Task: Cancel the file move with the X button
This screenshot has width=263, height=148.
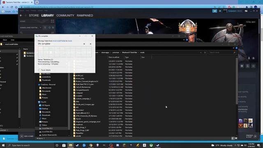Action: click(90, 44)
